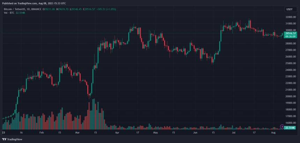Select the Apr marker on time axis
The image size is (300, 143).
click(x=117, y=133)
